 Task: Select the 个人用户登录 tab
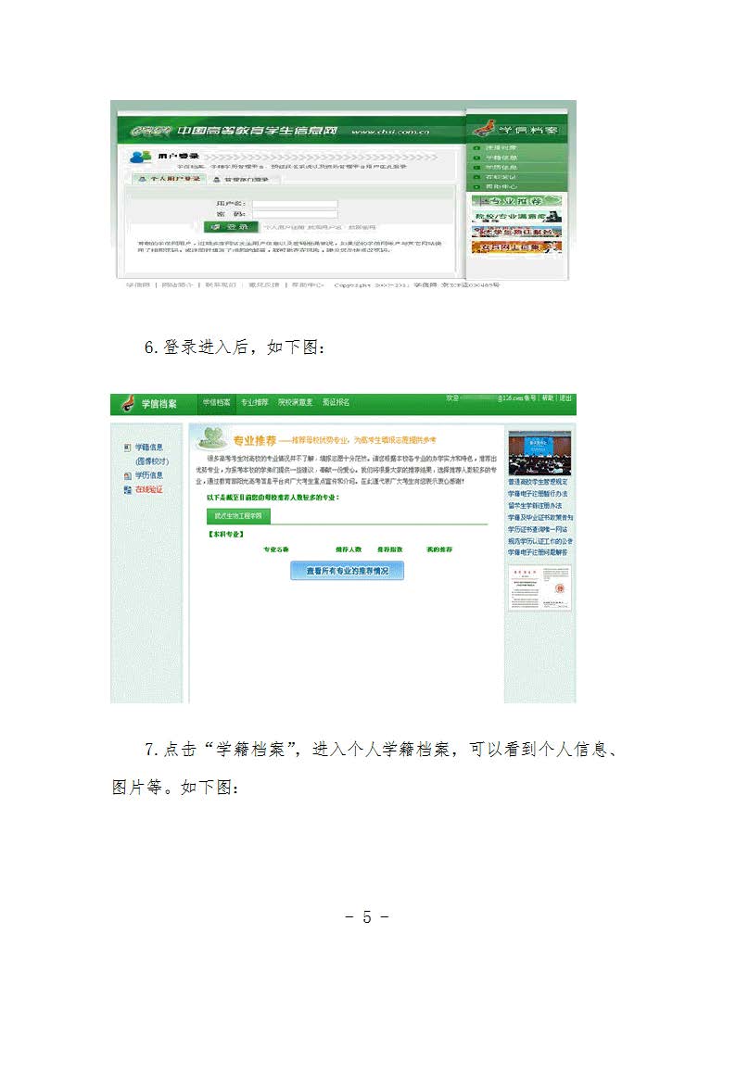pos(168,178)
